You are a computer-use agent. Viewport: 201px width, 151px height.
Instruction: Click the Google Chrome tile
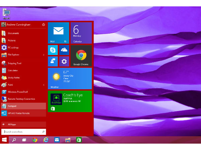pos(81,56)
